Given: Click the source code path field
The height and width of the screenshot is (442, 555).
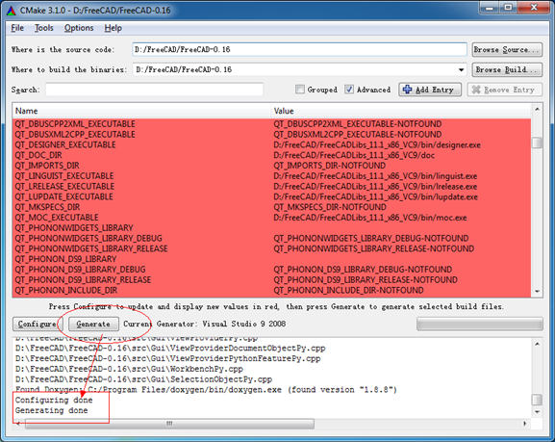Looking at the screenshot, I should pos(299,50).
